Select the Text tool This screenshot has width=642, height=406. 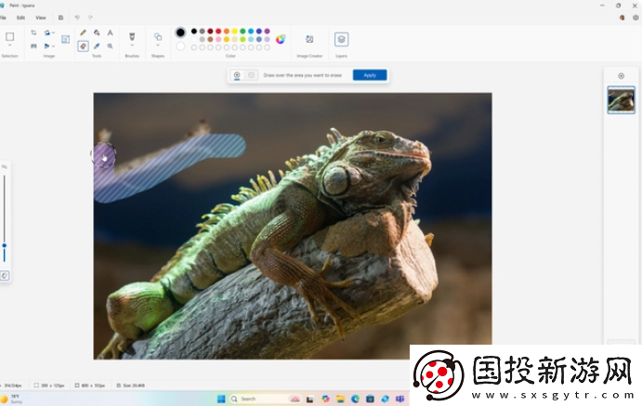(x=111, y=33)
